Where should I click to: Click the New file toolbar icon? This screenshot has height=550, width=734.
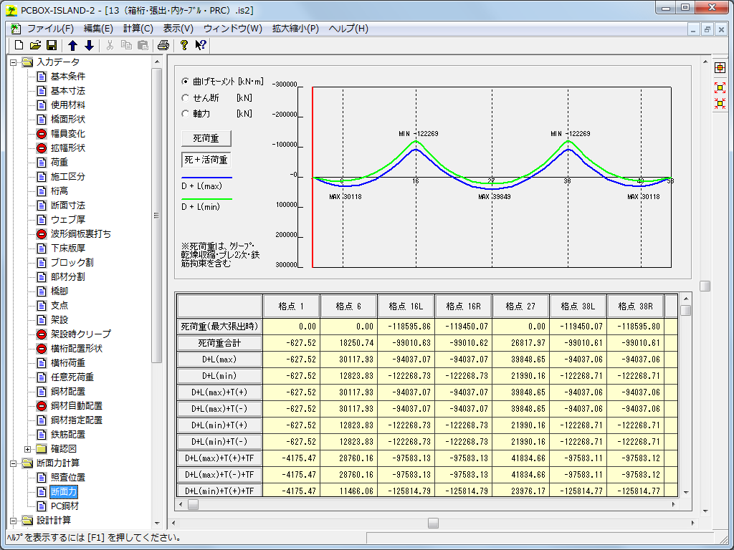click(x=19, y=46)
